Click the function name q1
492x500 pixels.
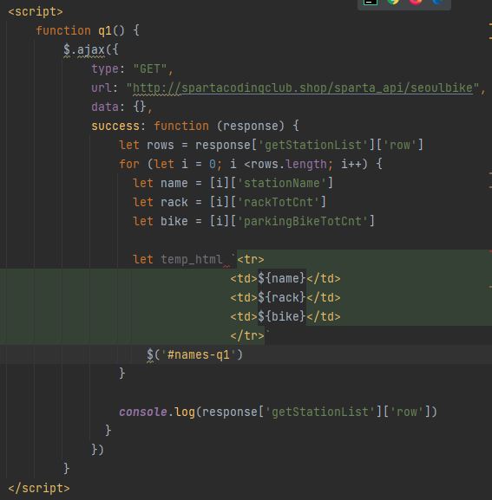tap(105, 30)
